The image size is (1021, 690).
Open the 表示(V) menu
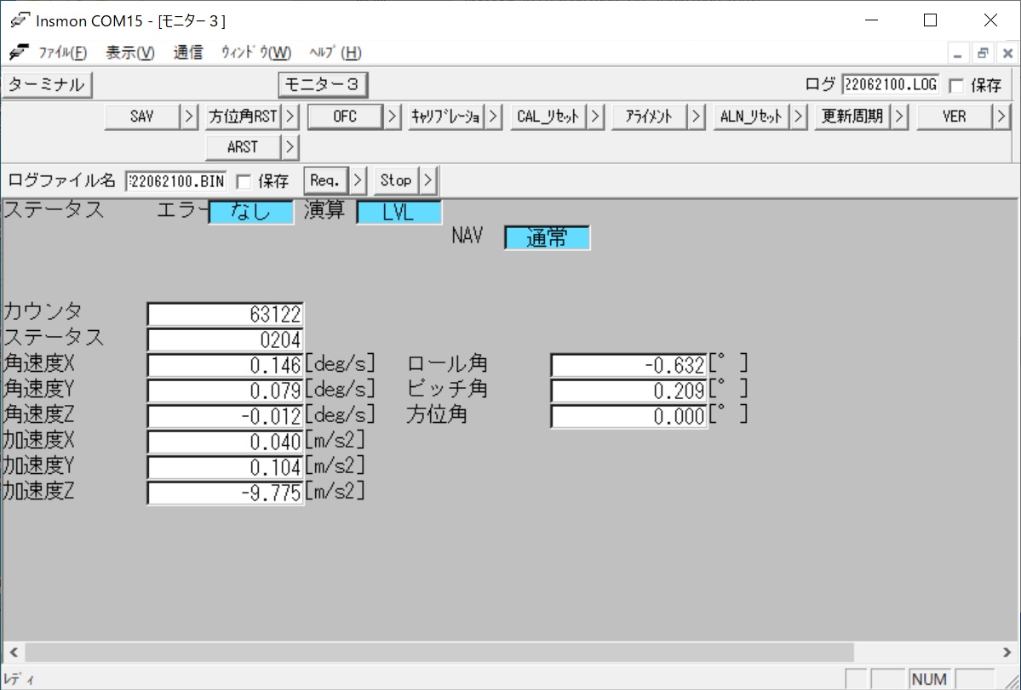pyautogui.click(x=130, y=53)
